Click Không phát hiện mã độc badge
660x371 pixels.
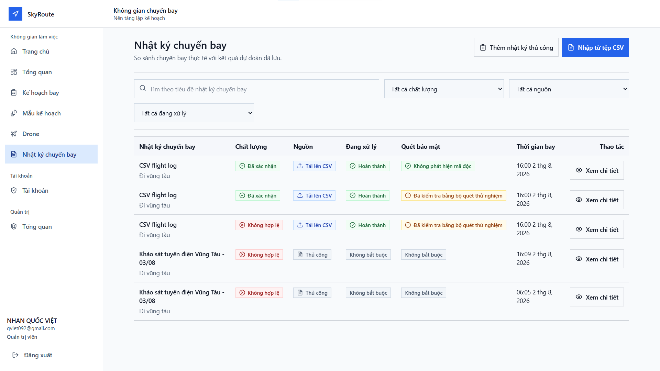tap(438, 166)
